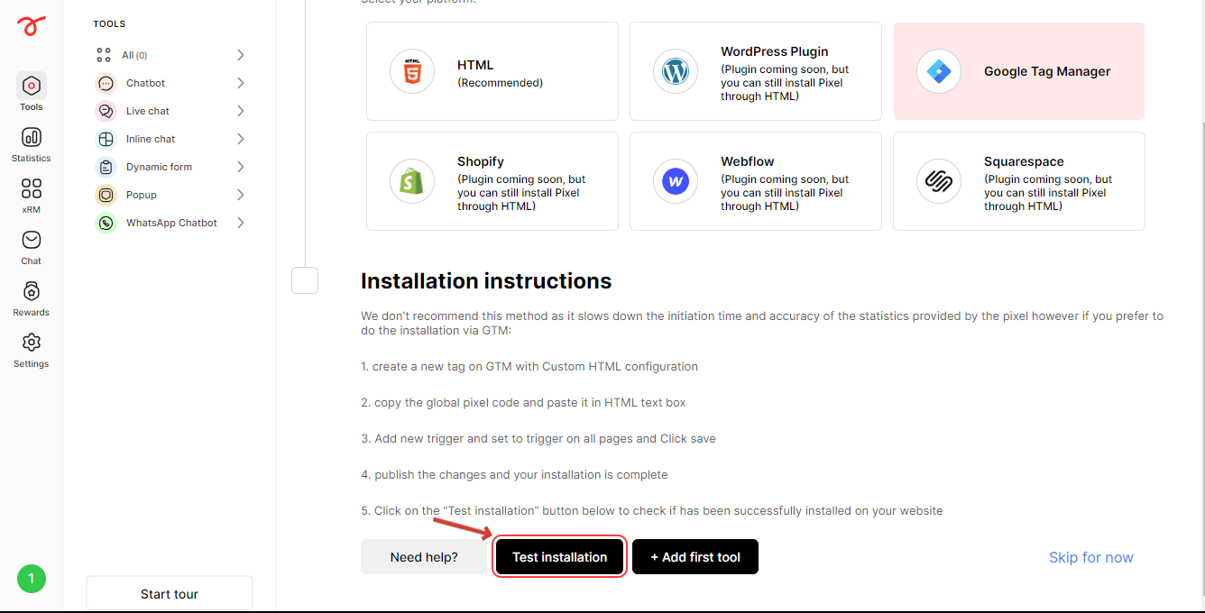Click the Installation instructions heading
1205x613 pixels.
tap(486, 281)
